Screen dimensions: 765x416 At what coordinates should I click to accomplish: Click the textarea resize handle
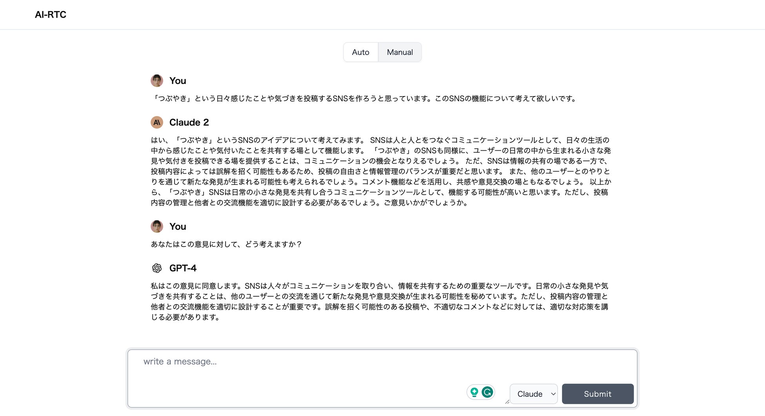(x=507, y=401)
